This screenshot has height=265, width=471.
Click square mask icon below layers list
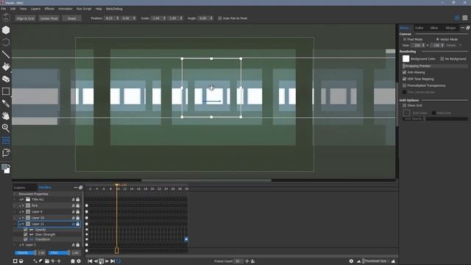point(15,261)
